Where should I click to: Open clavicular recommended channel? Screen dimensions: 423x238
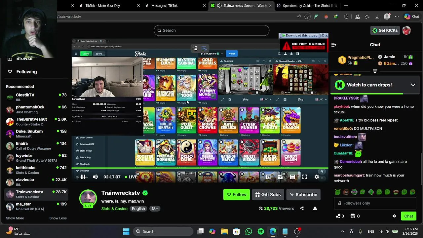[36, 182]
